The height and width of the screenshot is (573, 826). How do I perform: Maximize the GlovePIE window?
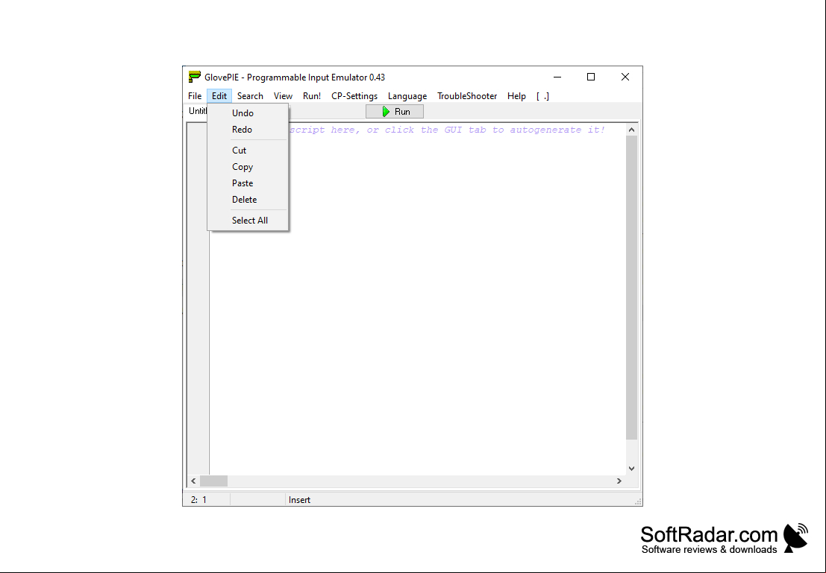click(591, 77)
